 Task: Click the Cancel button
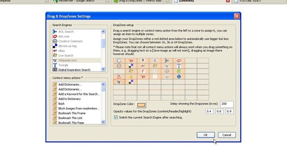point(227,135)
